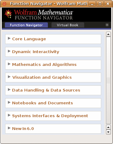113x144 pixels.
Task: Click the scrollbar up arrow at the top
Action: click(x=108, y=34)
